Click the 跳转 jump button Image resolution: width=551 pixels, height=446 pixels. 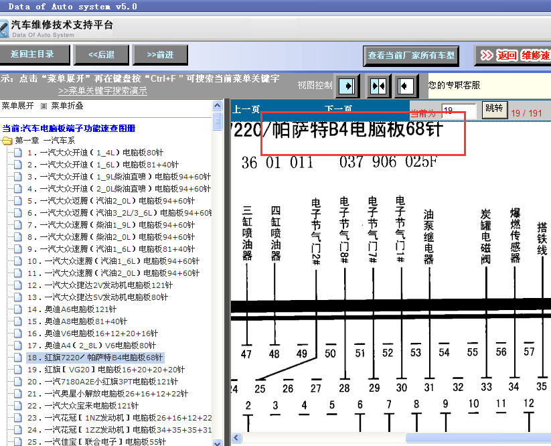click(x=494, y=109)
